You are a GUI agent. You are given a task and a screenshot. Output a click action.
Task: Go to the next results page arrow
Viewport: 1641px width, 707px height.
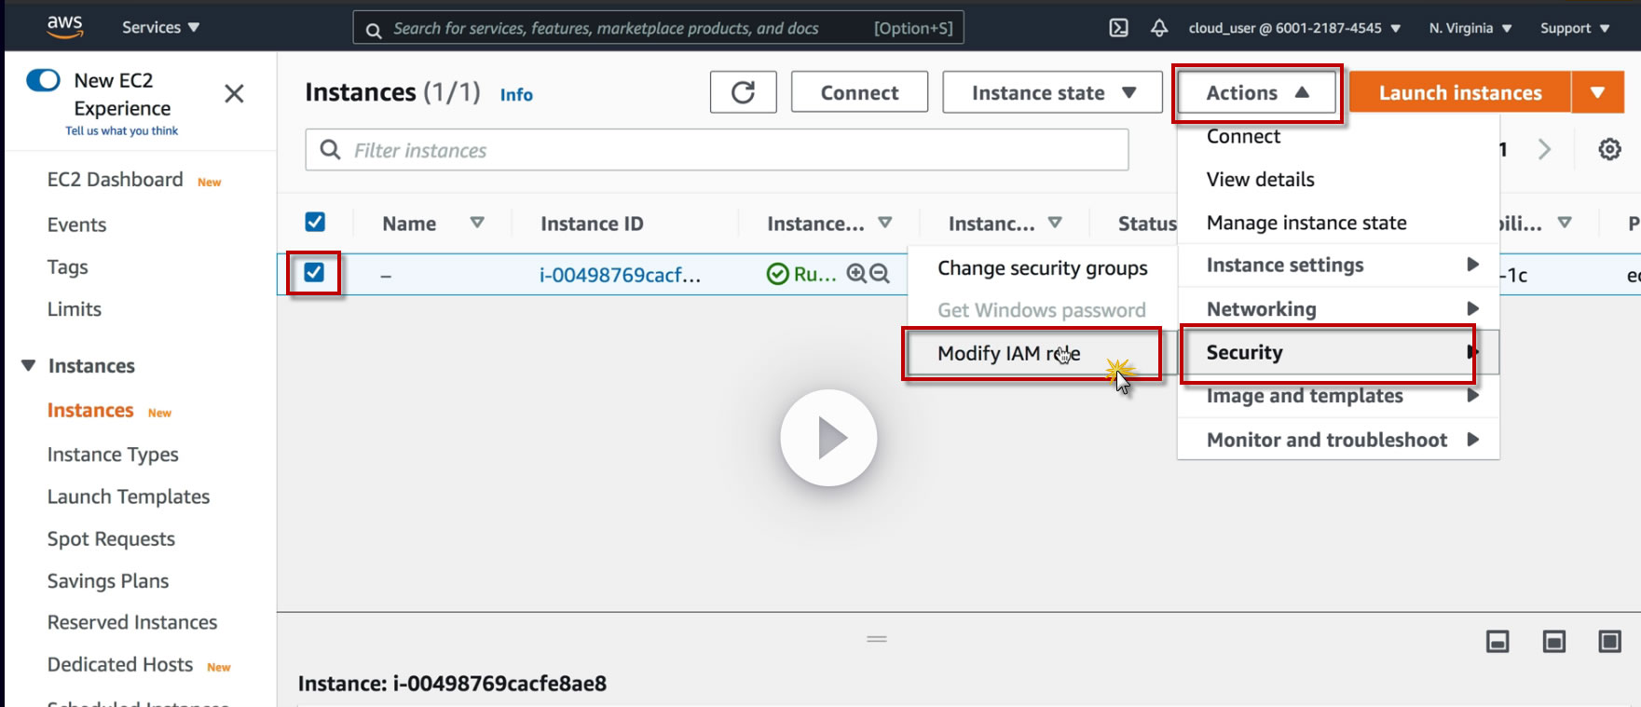pos(1544,149)
